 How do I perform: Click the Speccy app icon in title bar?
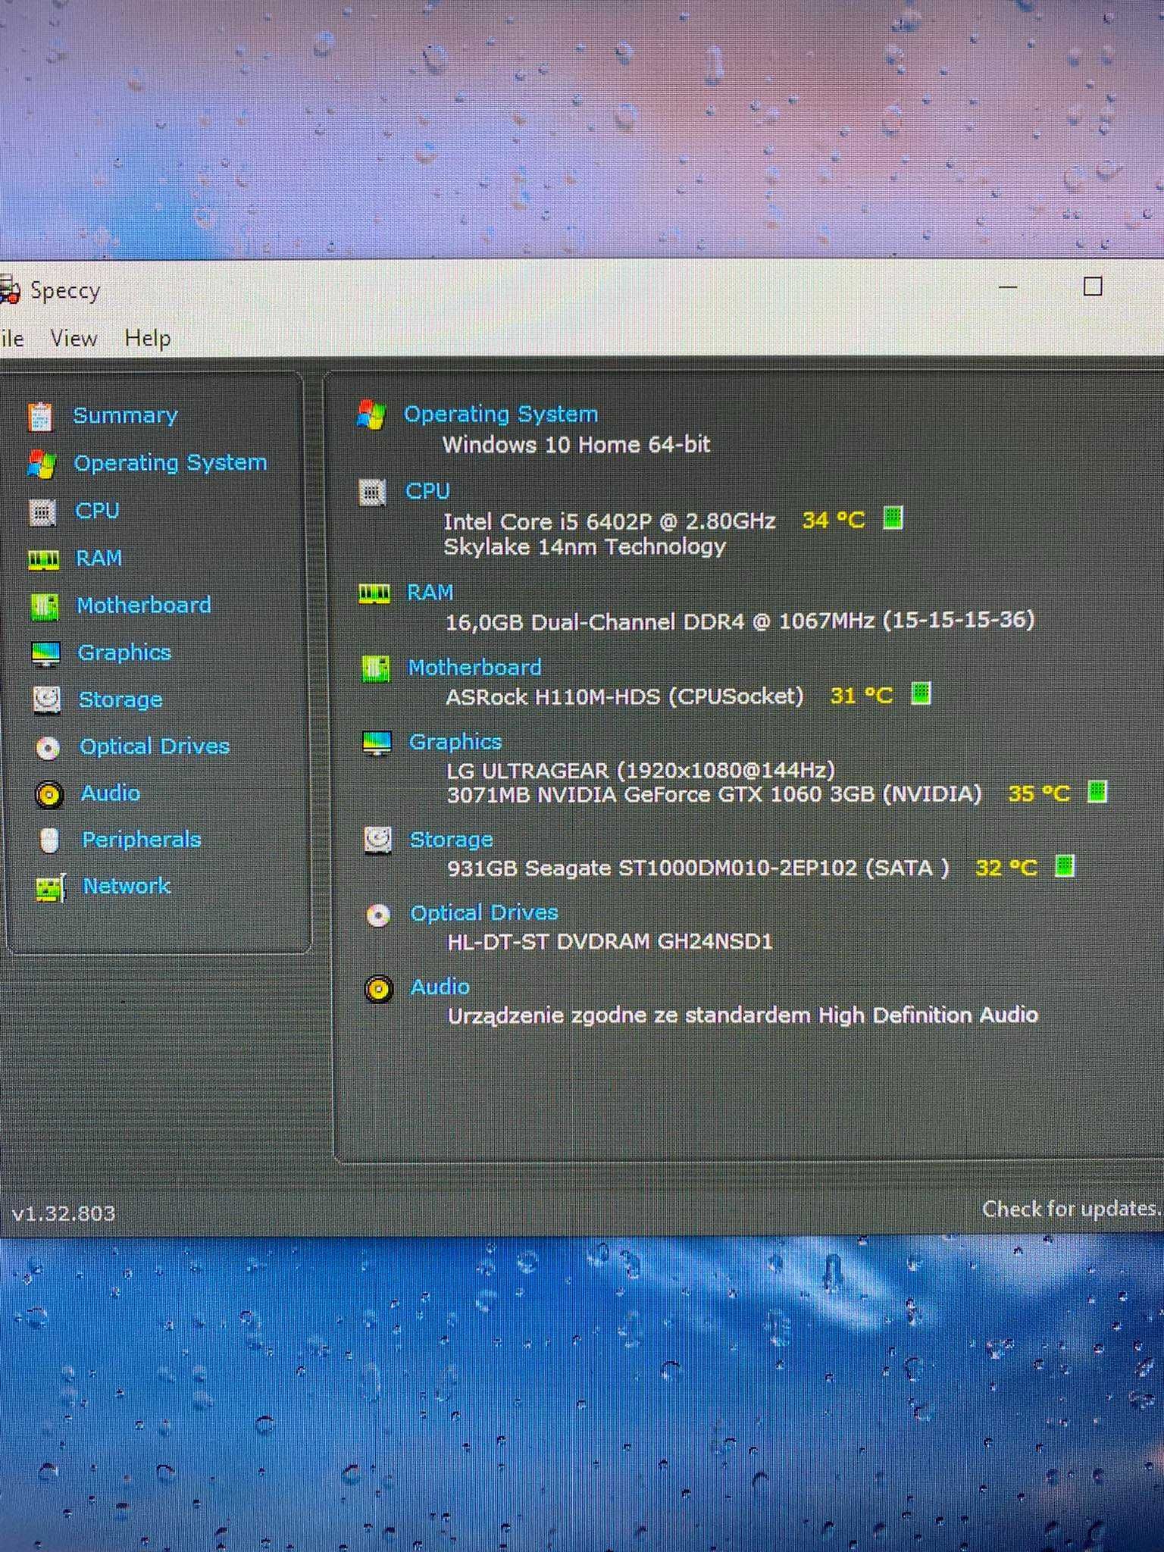coord(9,290)
